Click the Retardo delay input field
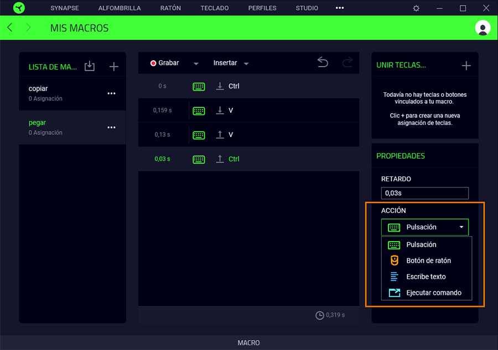The height and width of the screenshot is (350, 498). click(424, 193)
